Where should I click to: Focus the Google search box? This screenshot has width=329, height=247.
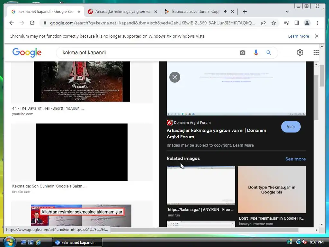tap(147, 52)
